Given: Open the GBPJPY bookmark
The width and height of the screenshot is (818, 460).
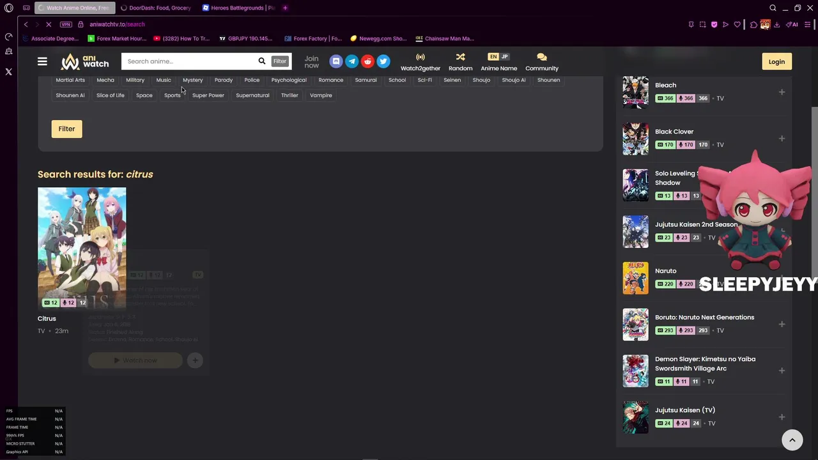Looking at the screenshot, I should pos(245,38).
